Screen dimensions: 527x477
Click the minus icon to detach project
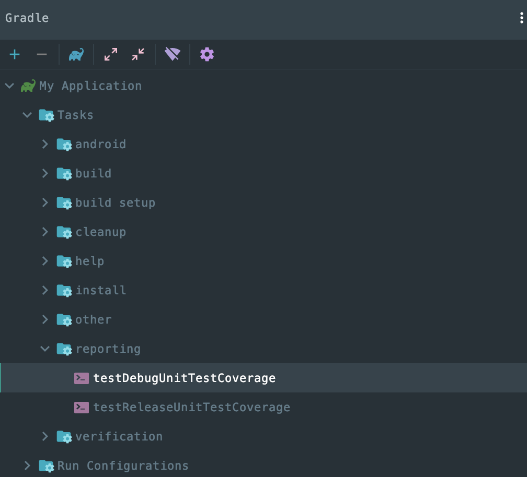(x=42, y=54)
